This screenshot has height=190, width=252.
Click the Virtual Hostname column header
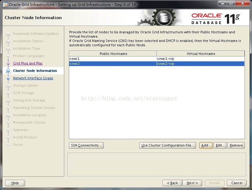pyautogui.click(x=201, y=54)
